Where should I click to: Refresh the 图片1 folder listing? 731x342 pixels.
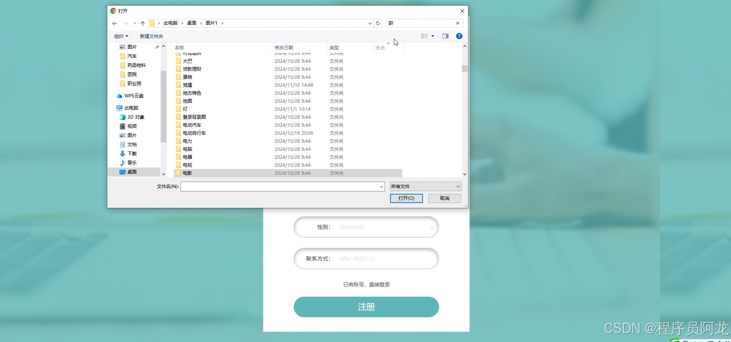pyautogui.click(x=378, y=23)
